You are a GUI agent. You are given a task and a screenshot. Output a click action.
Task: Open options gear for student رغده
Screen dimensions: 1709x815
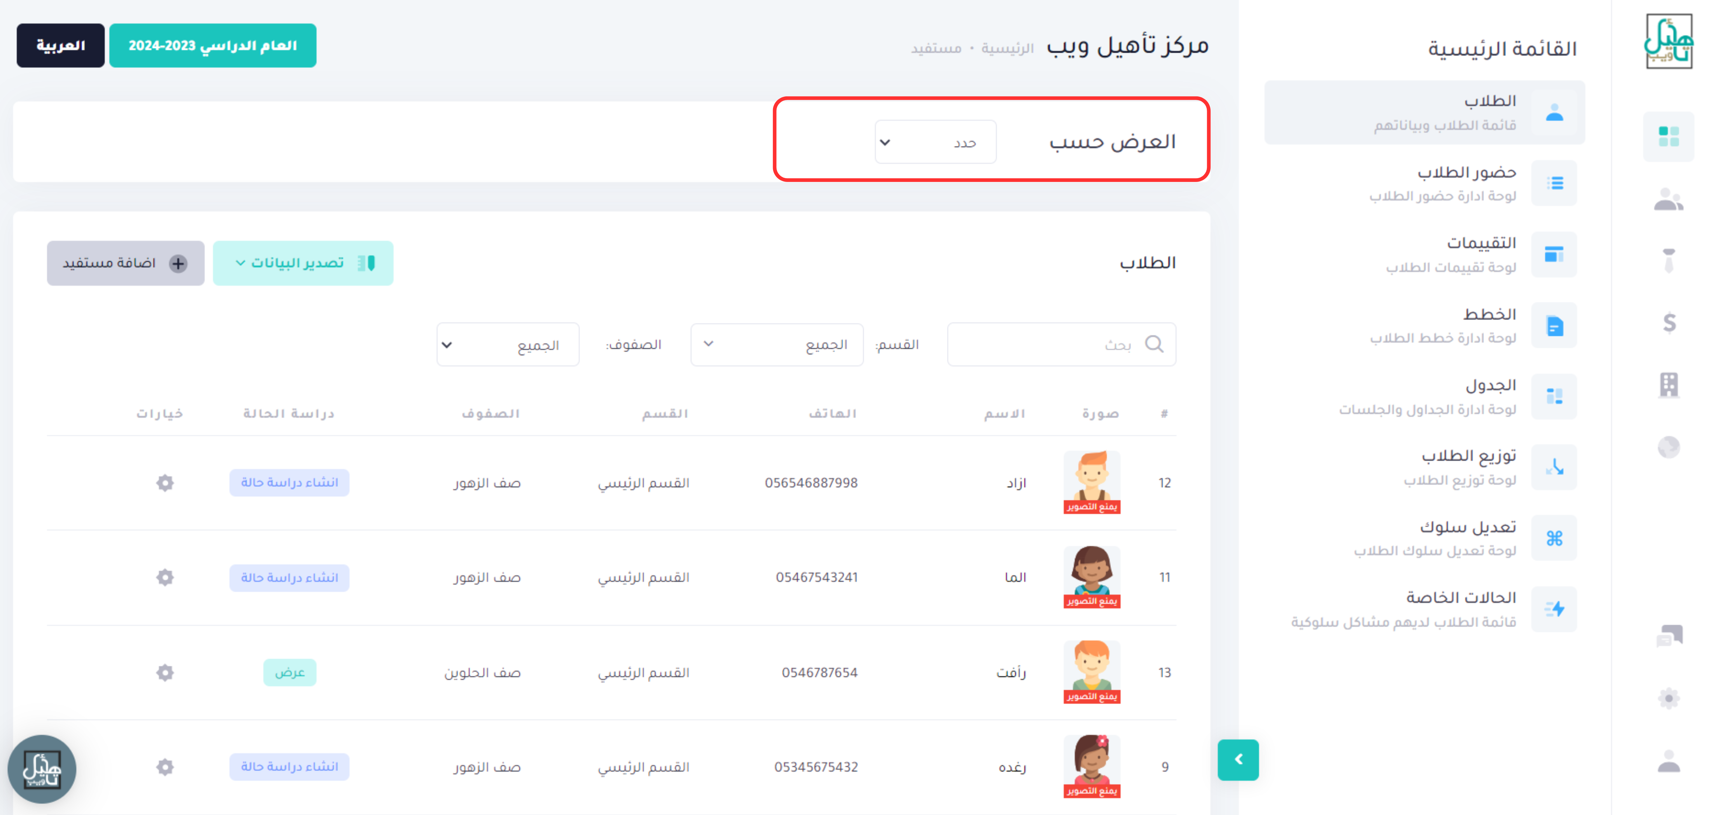tap(165, 767)
